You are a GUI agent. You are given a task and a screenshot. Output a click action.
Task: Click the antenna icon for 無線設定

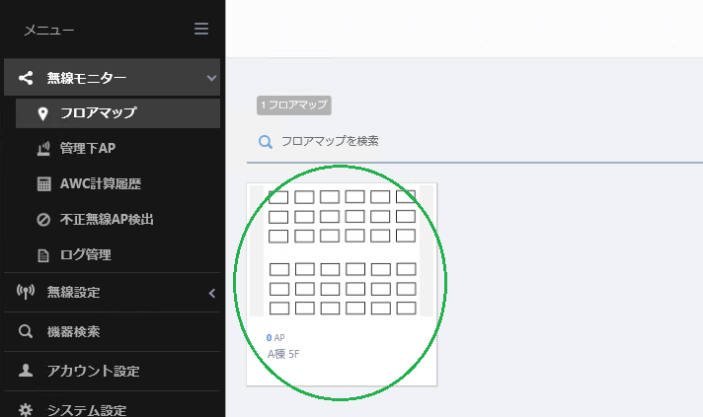click(x=26, y=292)
